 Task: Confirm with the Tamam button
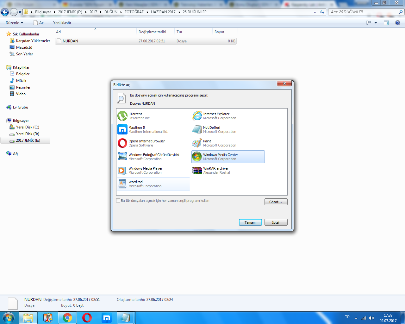pos(250,222)
